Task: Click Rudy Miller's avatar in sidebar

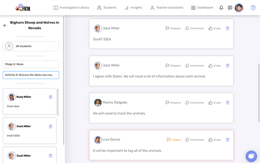Action: pyautogui.click(x=12, y=97)
